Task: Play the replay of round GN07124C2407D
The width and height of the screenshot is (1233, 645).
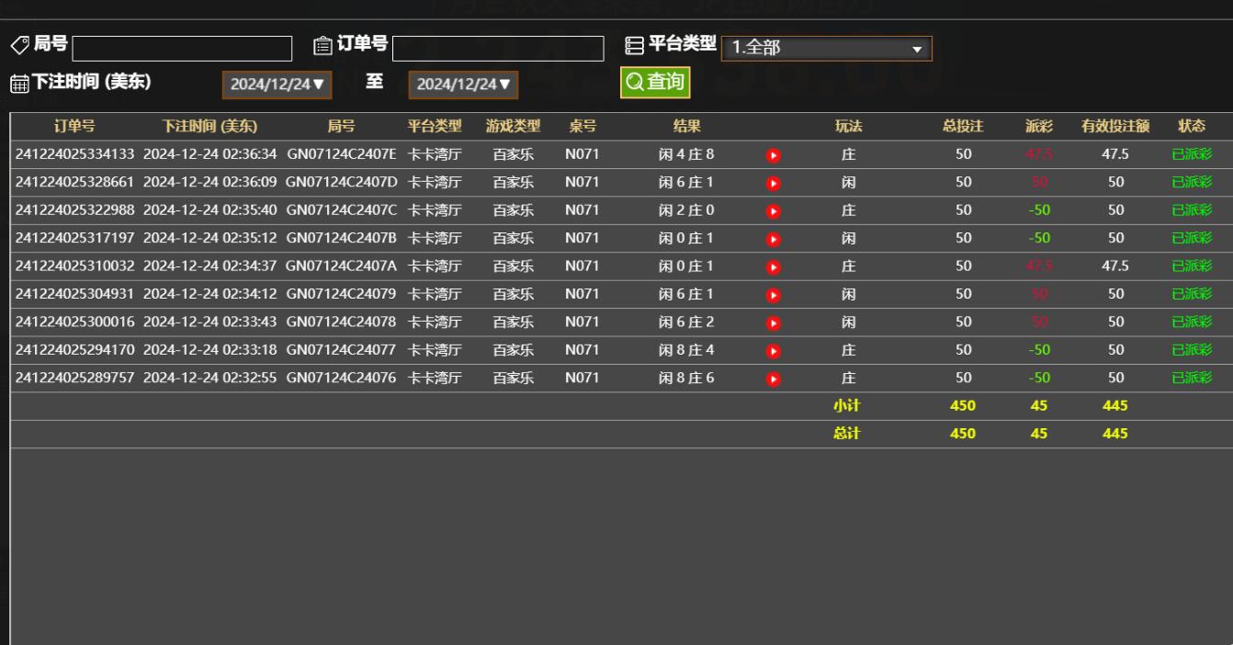Action: (772, 182)
